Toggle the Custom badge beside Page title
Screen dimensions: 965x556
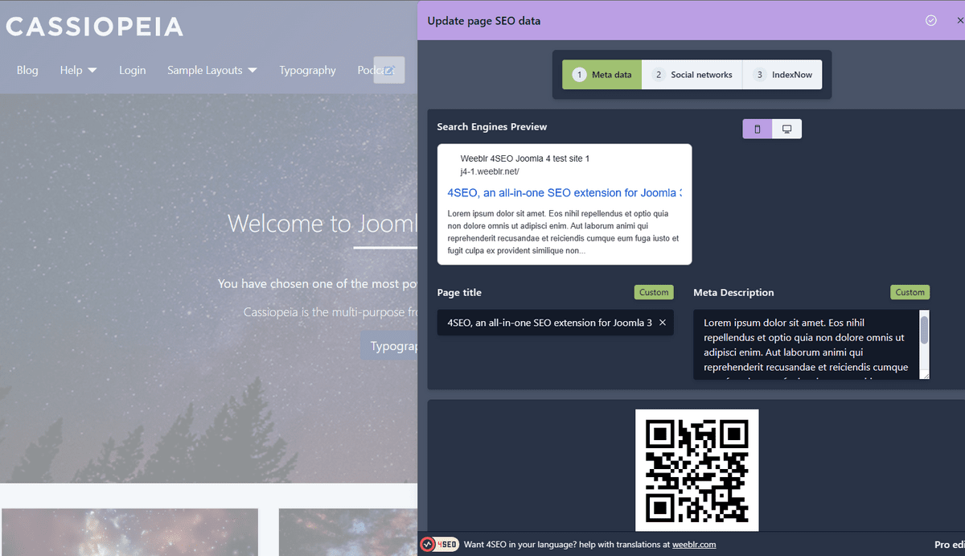pyautogui.click(x=654, y=292)
